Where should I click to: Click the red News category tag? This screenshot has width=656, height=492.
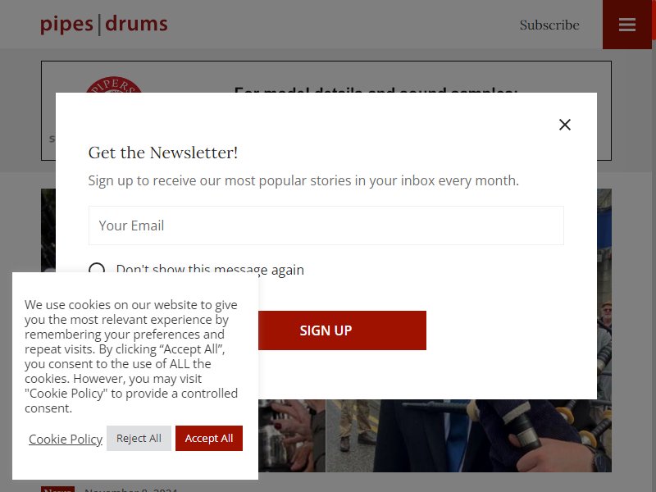(57, 489)
